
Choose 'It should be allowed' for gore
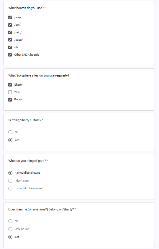[10, 173]
